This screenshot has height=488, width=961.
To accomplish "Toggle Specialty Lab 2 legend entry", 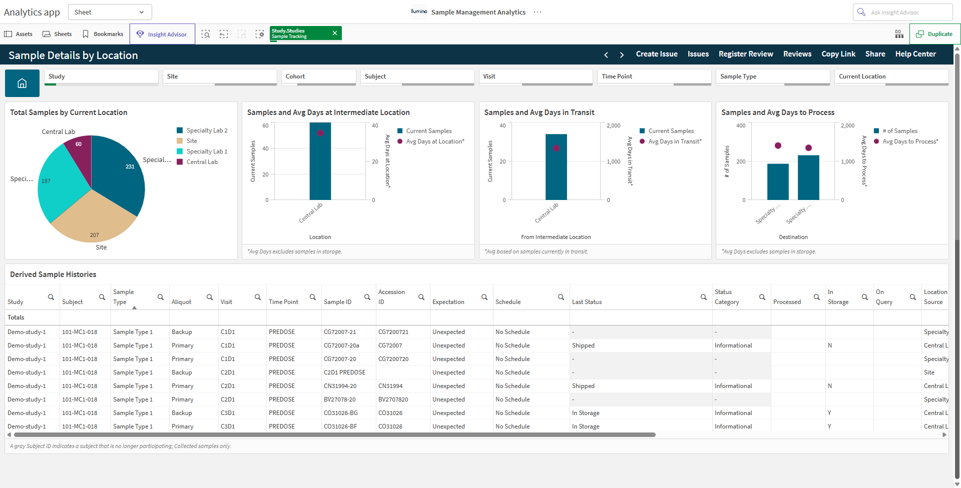I will [x=202, y=130].
